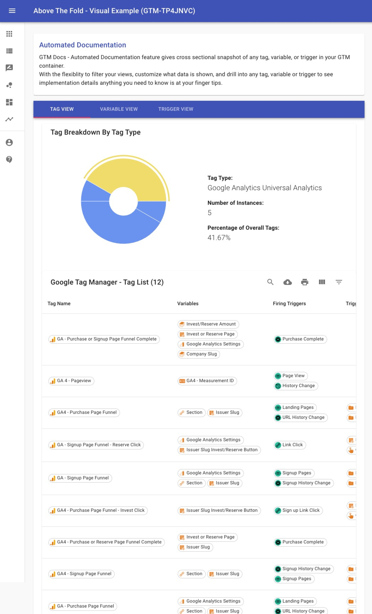Open the filter table icon
The image size is (372, 614).
(x=339, y=282)
